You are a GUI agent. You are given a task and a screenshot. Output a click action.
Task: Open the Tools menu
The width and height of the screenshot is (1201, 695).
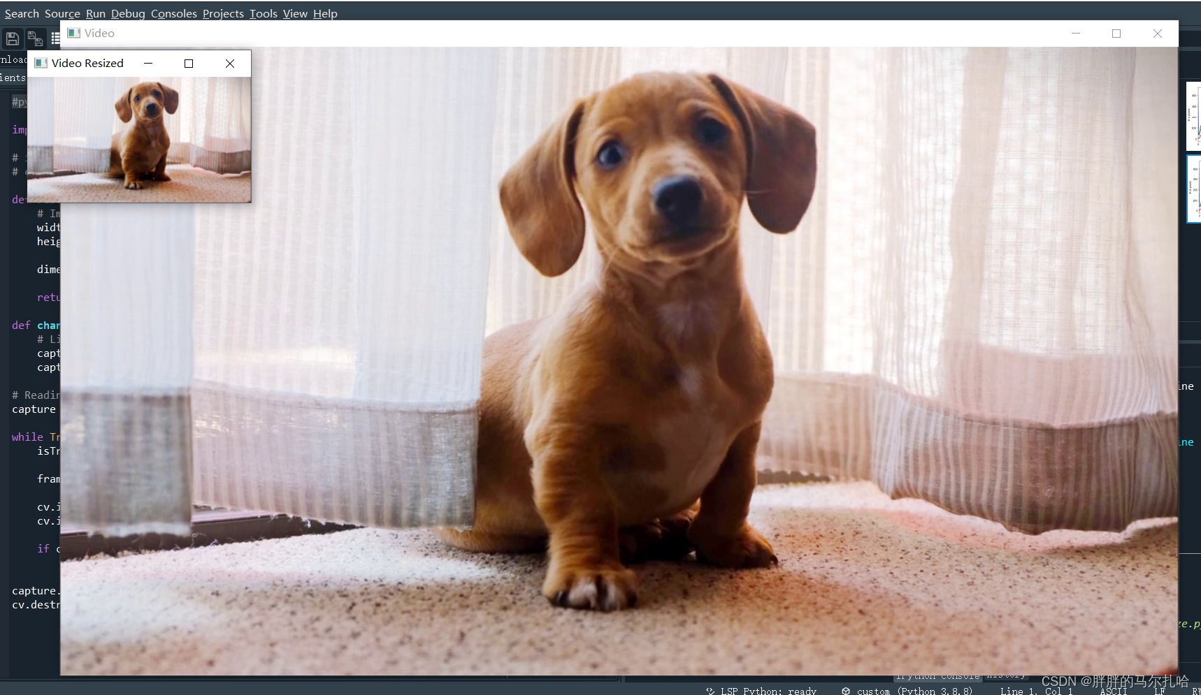pyautogui.click(x=264, y=13)
